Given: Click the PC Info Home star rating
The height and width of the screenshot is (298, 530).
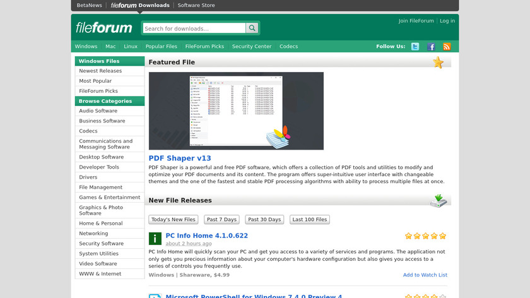Looking at the screenshot, I should click(x=425, y=236).
